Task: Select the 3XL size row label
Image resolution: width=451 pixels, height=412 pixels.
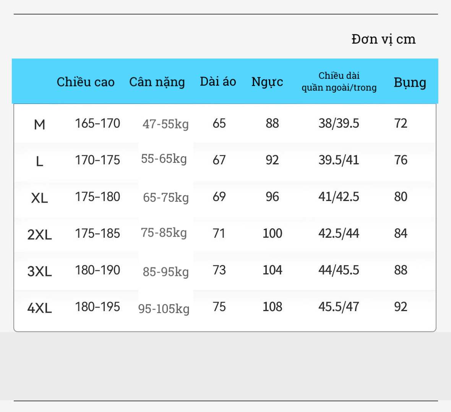Action: click(x=39, y=271)
